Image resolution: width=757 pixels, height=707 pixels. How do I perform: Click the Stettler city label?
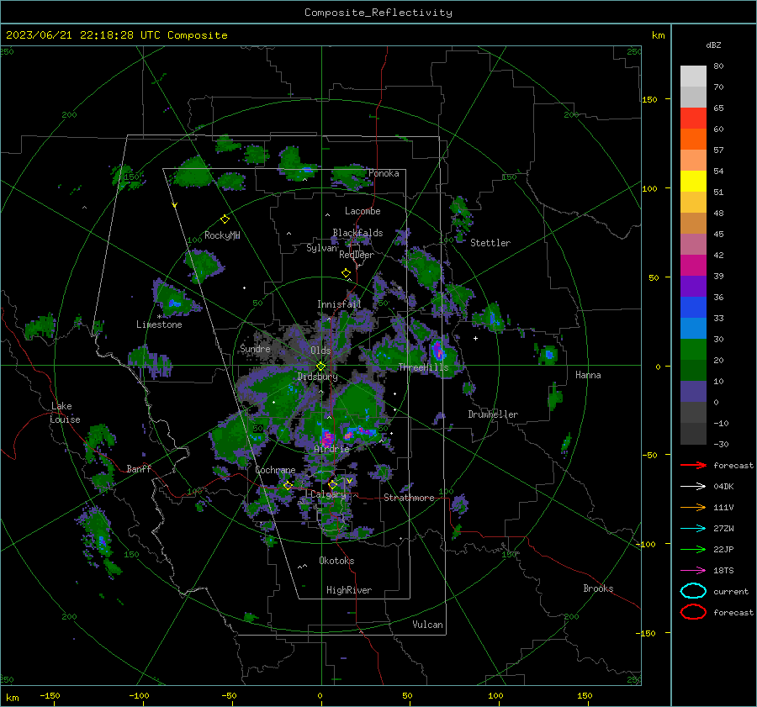[490, 243]
